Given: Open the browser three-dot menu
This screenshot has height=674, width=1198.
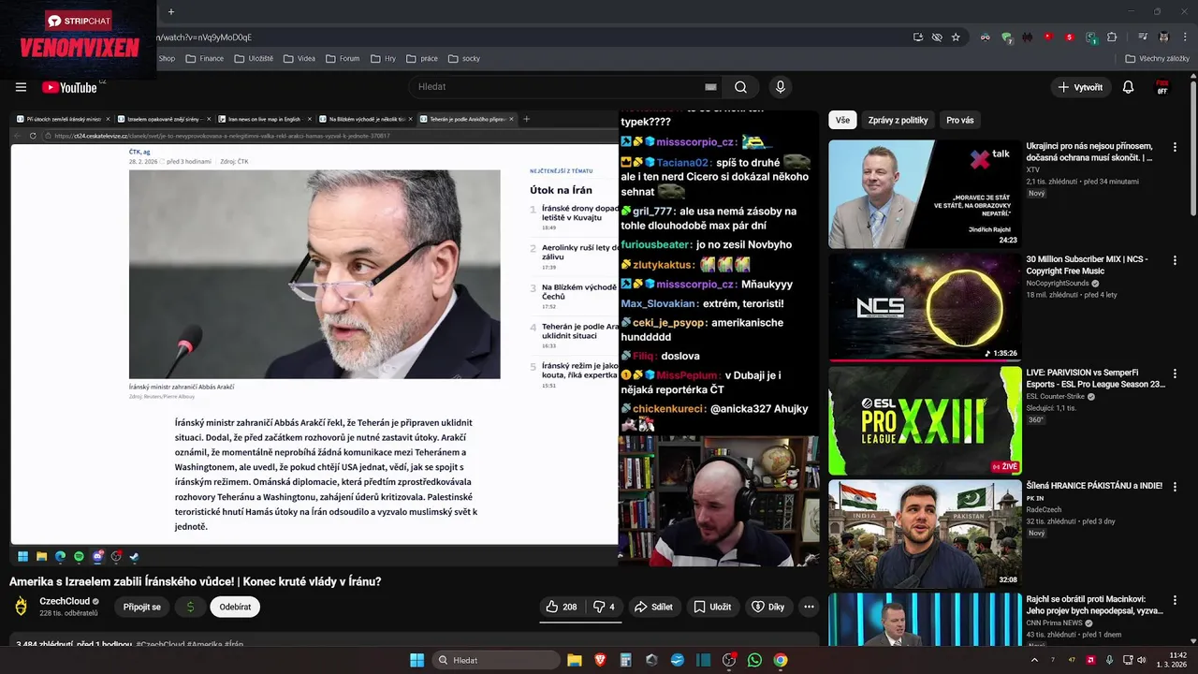Looking at the screenshot, I should (1187, 37).
